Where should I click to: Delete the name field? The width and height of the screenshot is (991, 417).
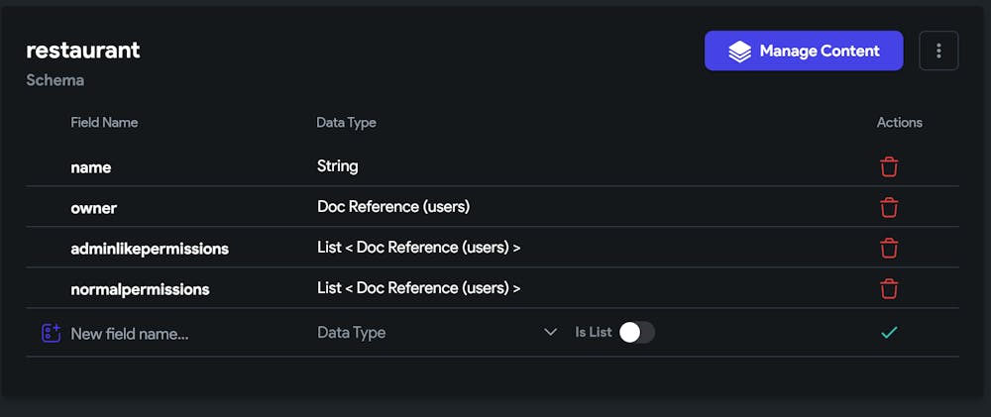coord(889,166)
